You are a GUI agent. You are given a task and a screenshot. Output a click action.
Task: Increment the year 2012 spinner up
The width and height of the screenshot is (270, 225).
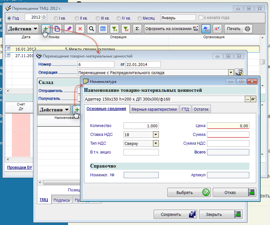coord(44,16)
